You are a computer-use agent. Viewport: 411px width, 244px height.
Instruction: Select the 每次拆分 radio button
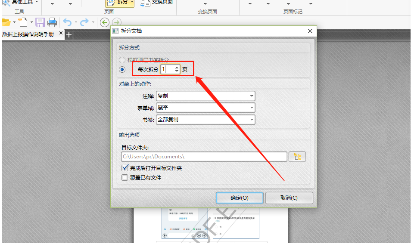pos(122,70)
